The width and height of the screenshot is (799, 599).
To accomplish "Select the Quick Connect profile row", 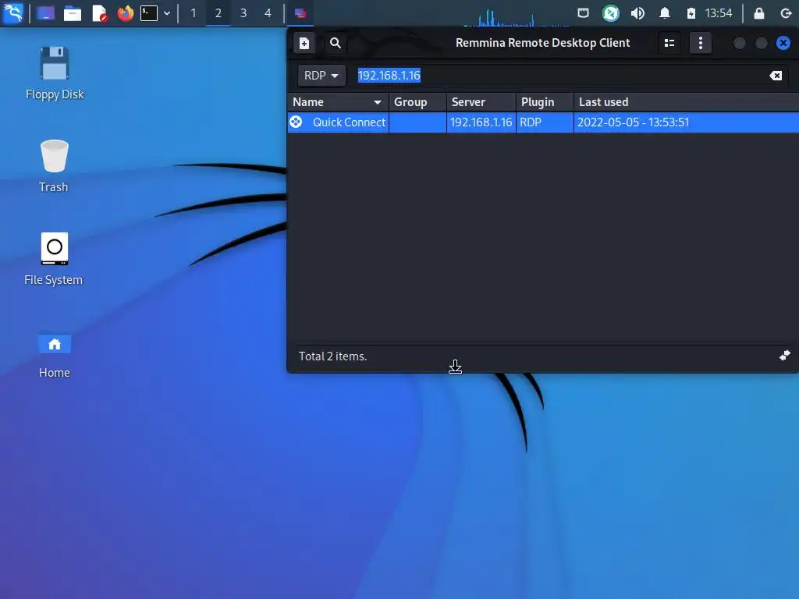I will point(543,122).
